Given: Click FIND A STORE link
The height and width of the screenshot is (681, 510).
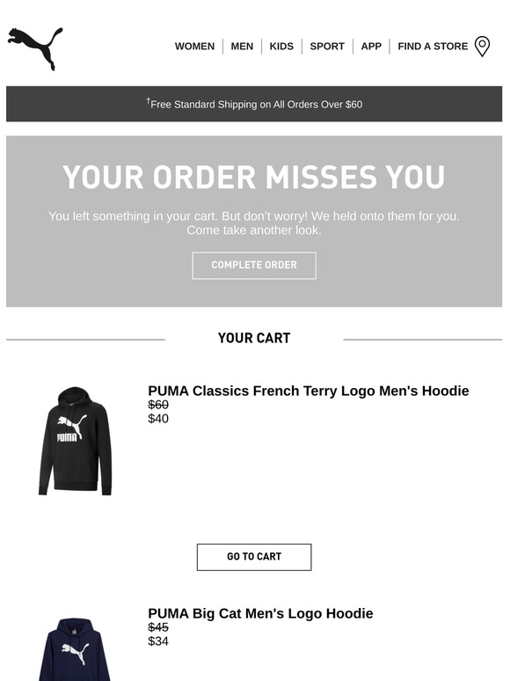Looking at the screenshot, I should tap(433, 46).
